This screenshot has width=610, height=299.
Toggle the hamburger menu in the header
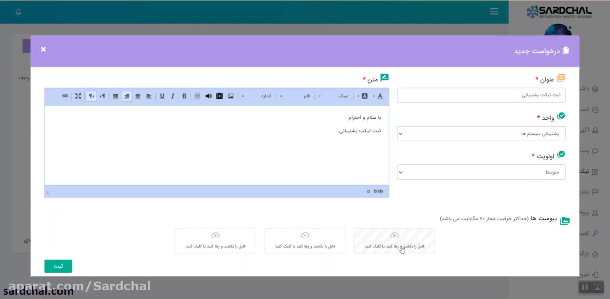click(x=494, y=12)
